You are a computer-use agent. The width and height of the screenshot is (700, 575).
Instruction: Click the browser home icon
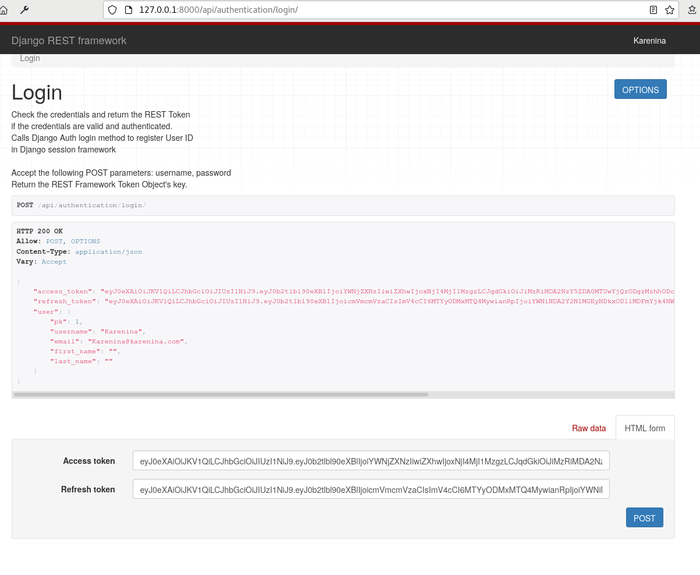pyautogui.click(x=3, y=10)
